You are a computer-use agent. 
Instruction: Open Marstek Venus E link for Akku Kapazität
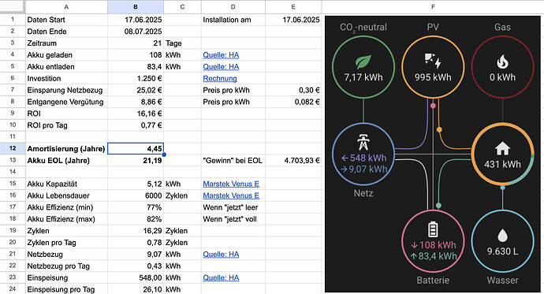[231, 184]
